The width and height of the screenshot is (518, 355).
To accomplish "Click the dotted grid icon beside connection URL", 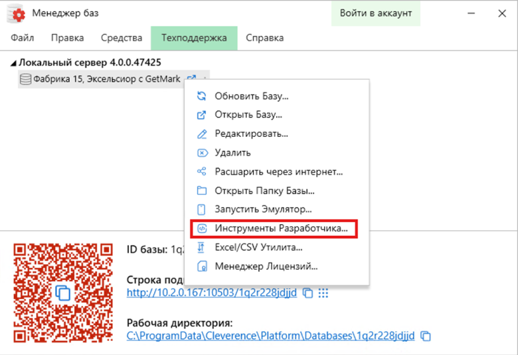I will click(x=323, y=293).
